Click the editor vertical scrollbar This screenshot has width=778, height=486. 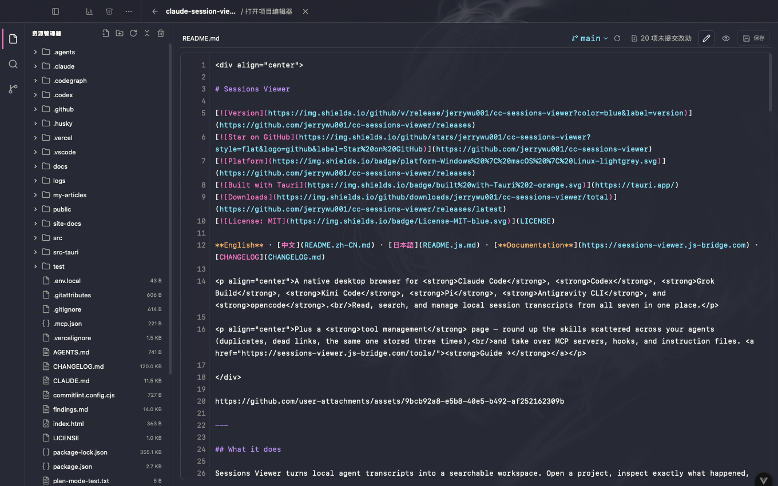pos(771,83)
